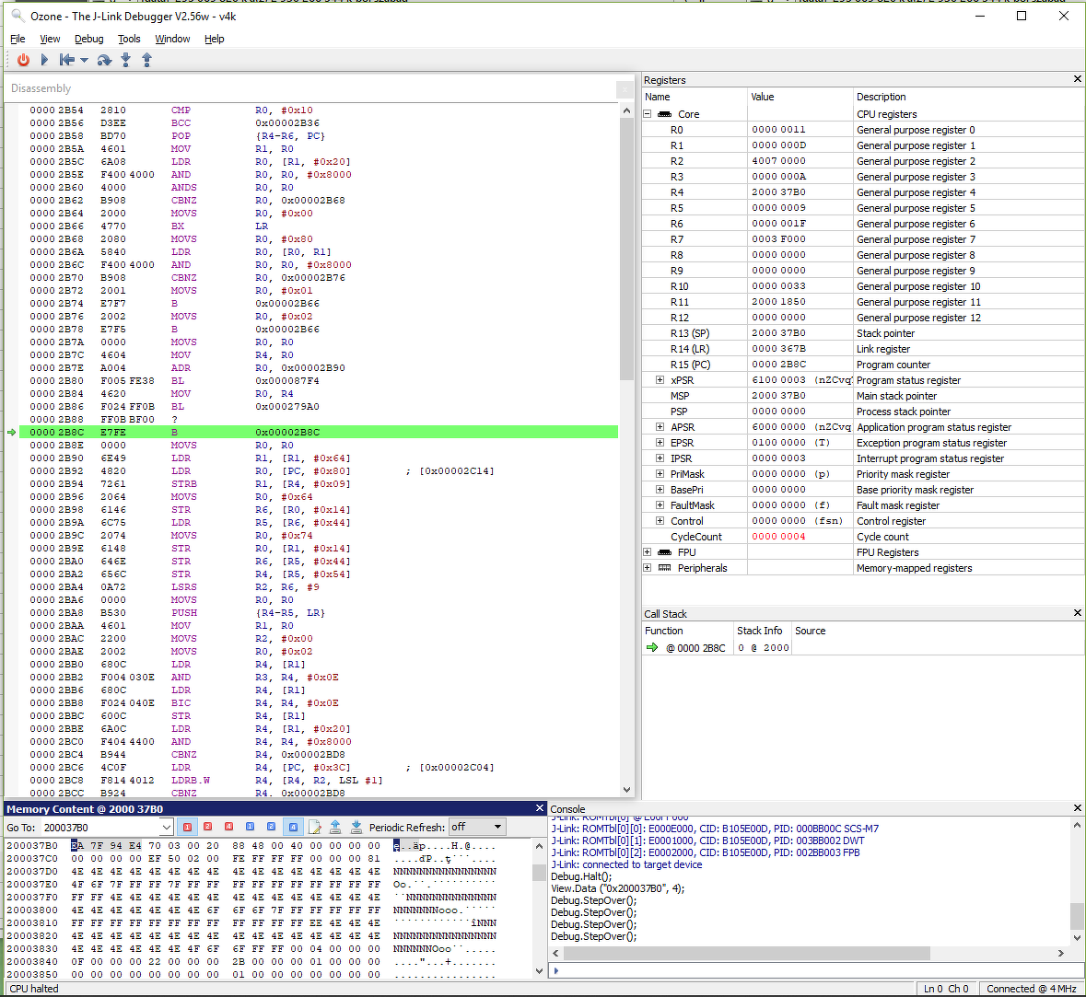
Task: Expand the APSR register
Action: pyautogui.click(x=660, y=427)
